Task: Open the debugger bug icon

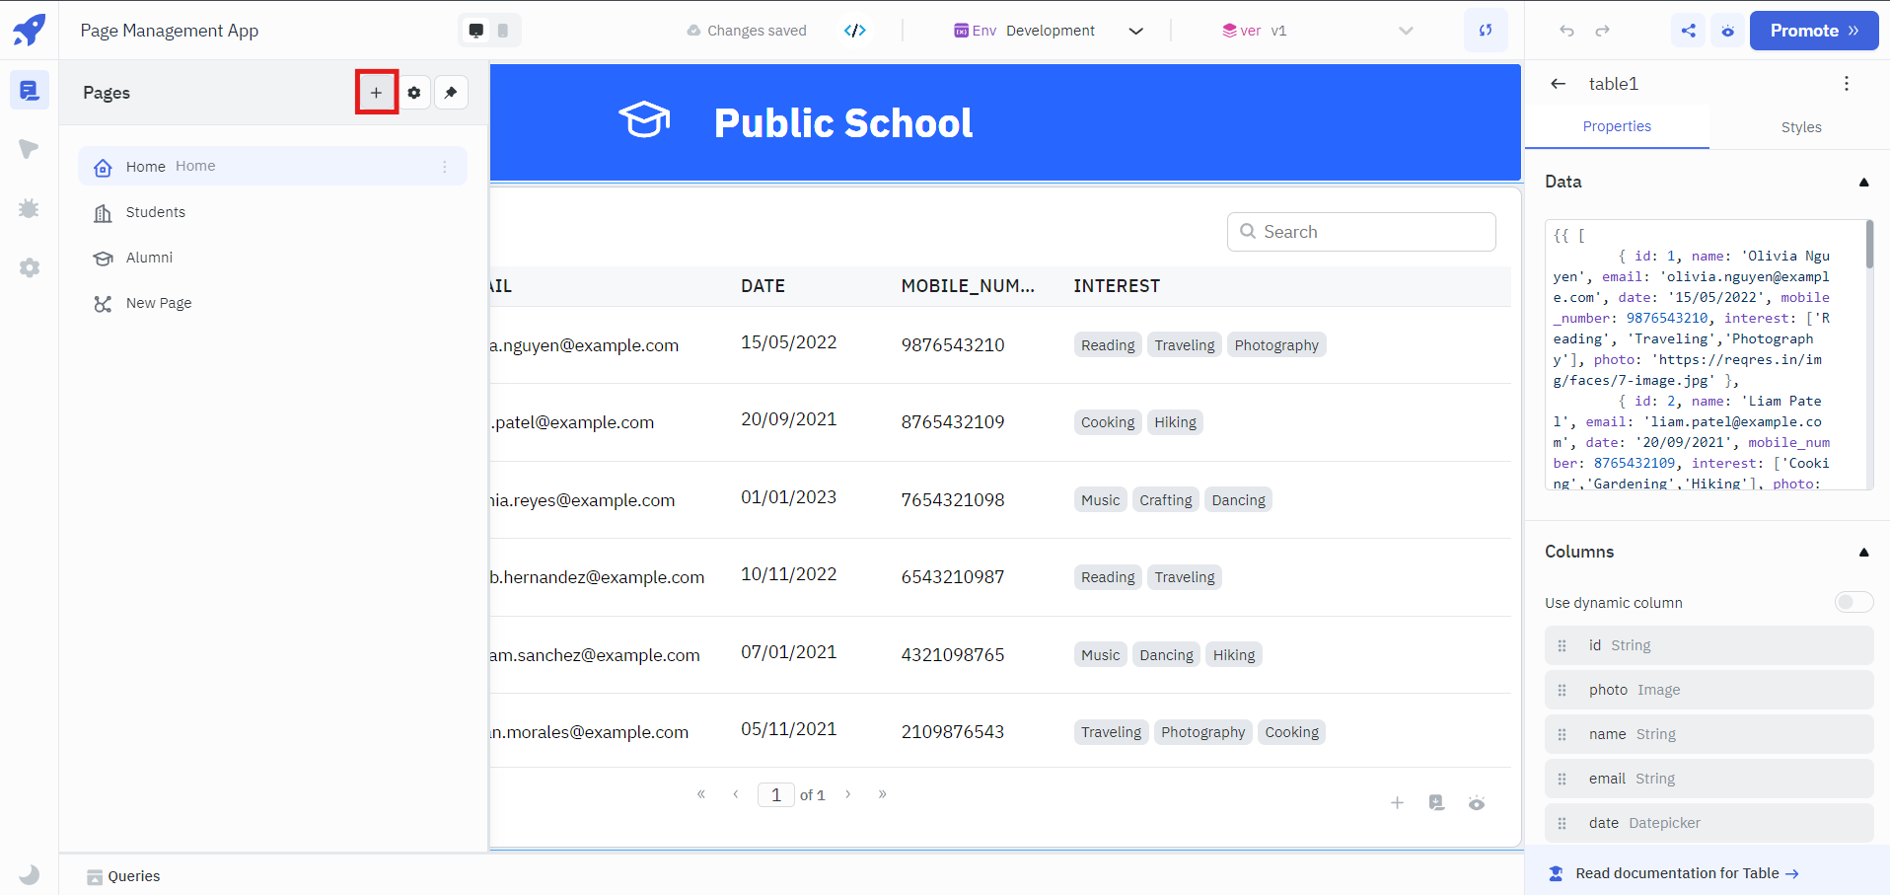Action: click(x=30, y=208)
